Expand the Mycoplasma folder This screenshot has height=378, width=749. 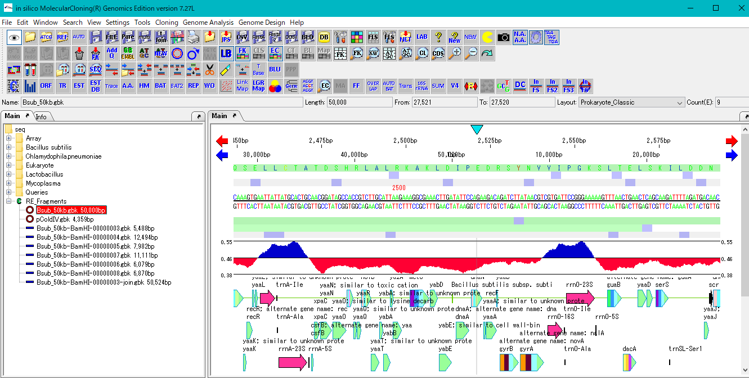(9, 183)
